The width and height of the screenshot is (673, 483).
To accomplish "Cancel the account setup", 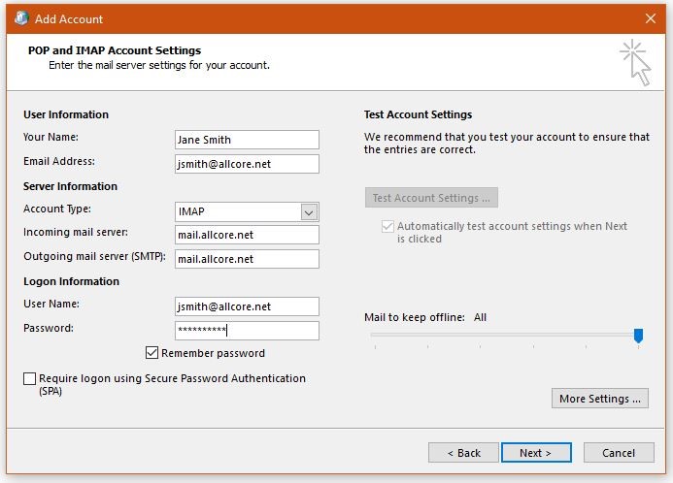I will pyautogui.click(x=618, y=453).
